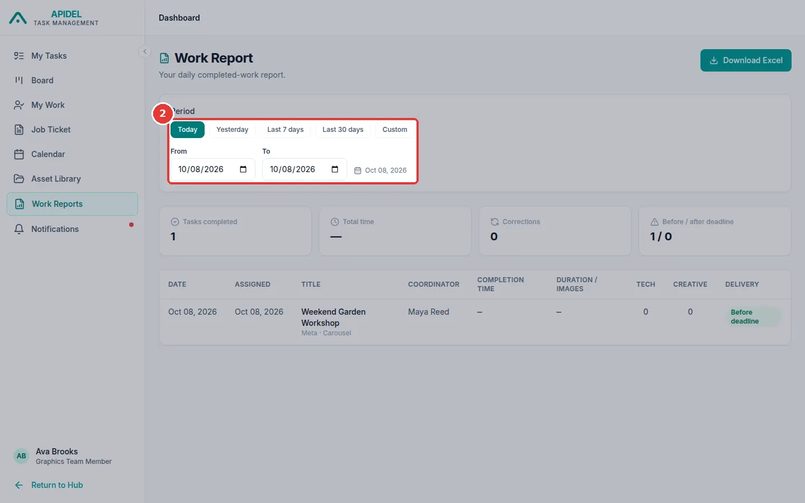This screenshot has height=503, width=805.
Task: Click the Total time clock icon
Action: coord(335,222)
